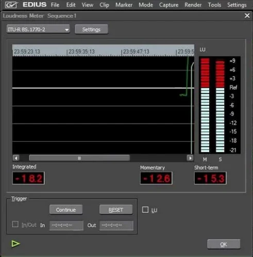
Task: Click the graph scrollbar right arrow
Action: click(190, 158)
